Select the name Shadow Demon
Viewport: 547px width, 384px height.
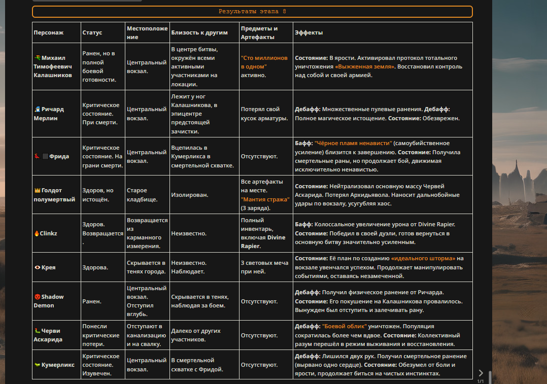(49, 301)
